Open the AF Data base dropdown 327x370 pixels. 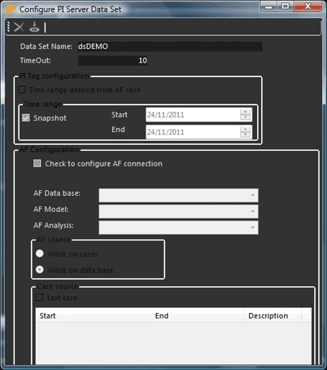pyautogui.click(x=179, y=195)
